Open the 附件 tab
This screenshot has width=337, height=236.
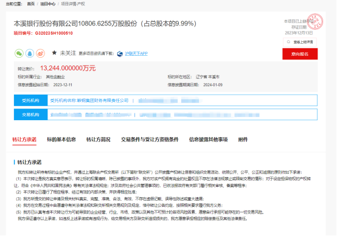(243, 140)
